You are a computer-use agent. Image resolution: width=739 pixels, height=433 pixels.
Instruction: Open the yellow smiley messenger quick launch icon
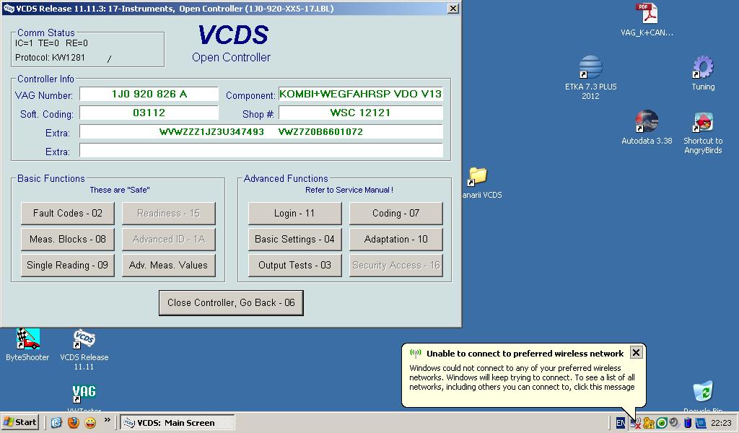pos(90,423)
